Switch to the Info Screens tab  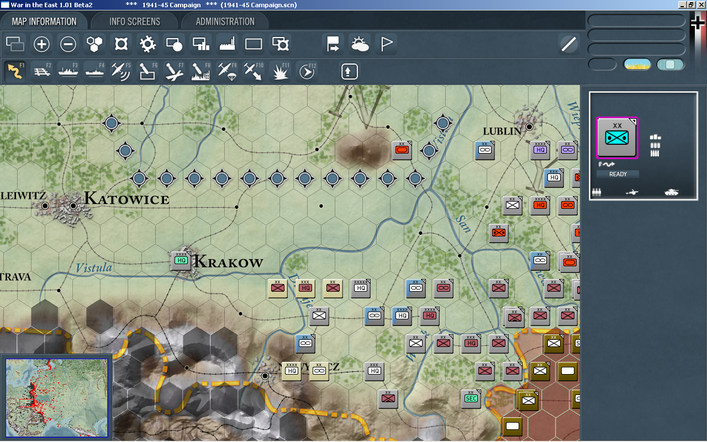[135, 22]
